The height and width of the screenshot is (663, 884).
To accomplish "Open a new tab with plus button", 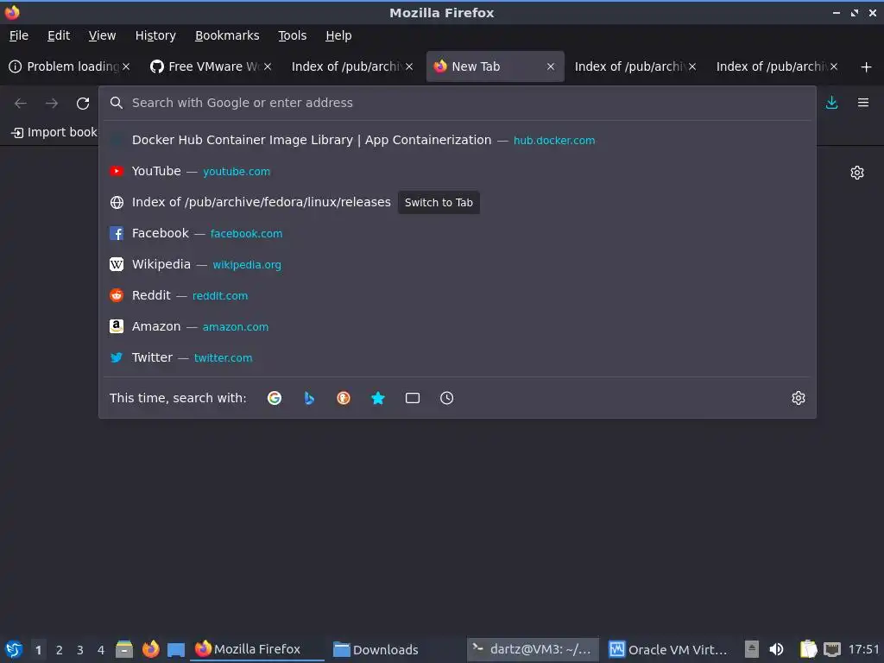I will pos(866,67).
